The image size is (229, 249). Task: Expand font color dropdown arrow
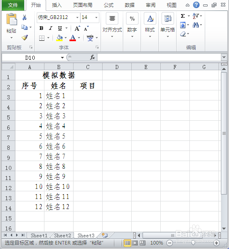coord(79,38)
